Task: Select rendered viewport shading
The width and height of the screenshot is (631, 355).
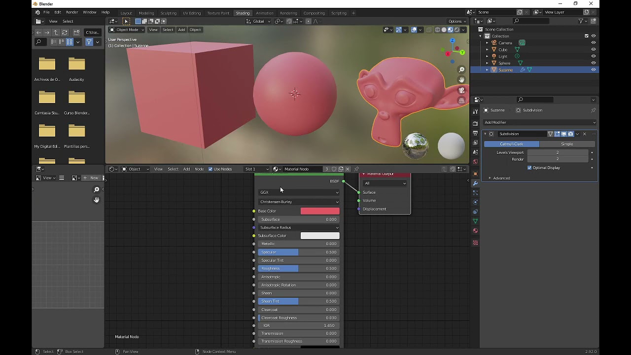Action: pos(456,30)
